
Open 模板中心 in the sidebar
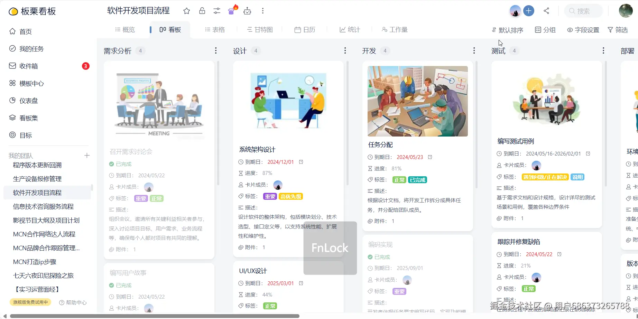coord(27,83)
